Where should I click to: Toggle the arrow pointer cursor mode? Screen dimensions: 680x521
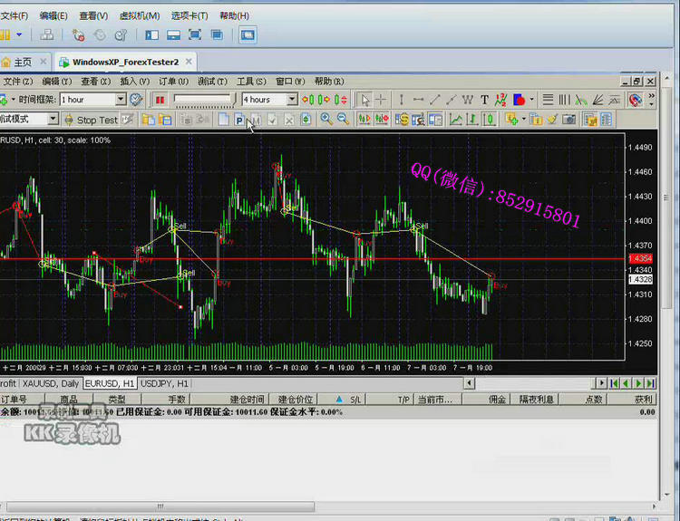(x=364, y=100)
